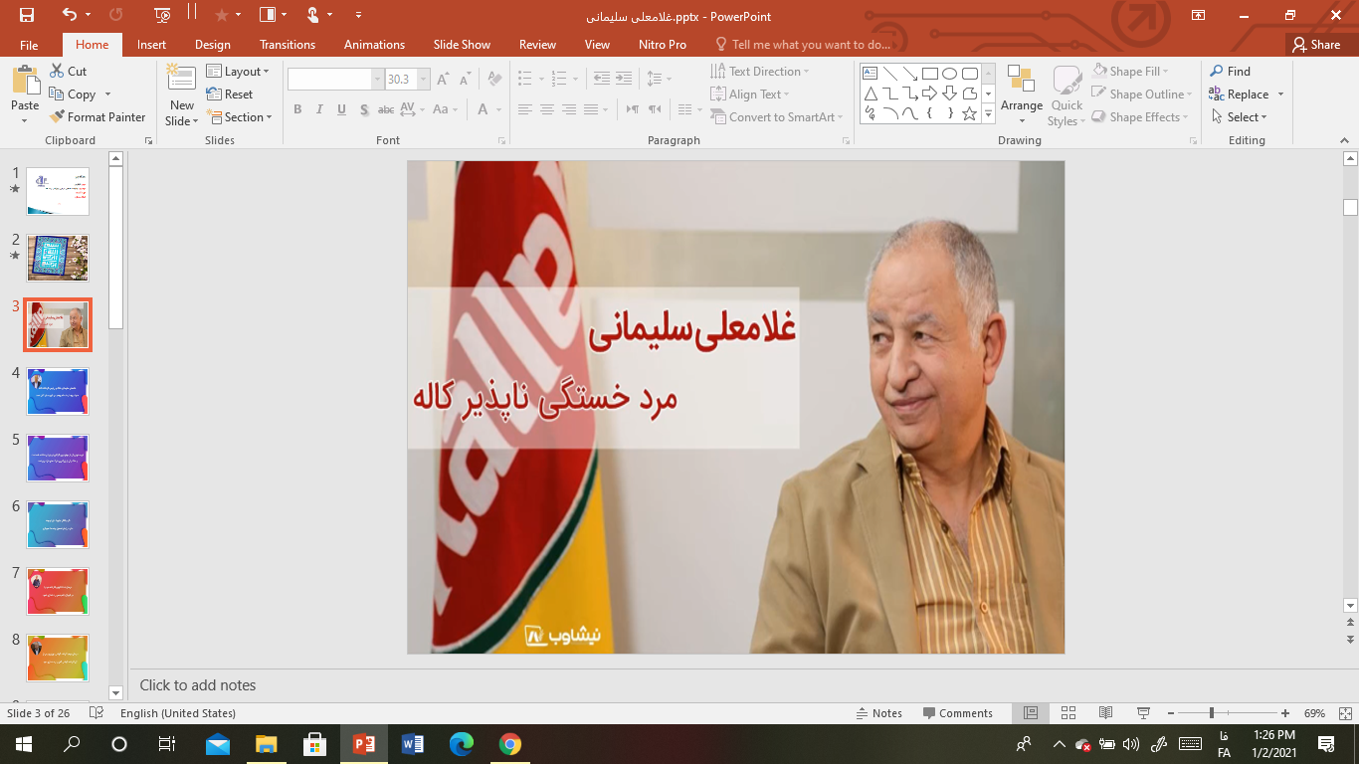Start Slide Show from status bar icon
The width and height of the screenshot is (1359, 764).
[1143, 713]
